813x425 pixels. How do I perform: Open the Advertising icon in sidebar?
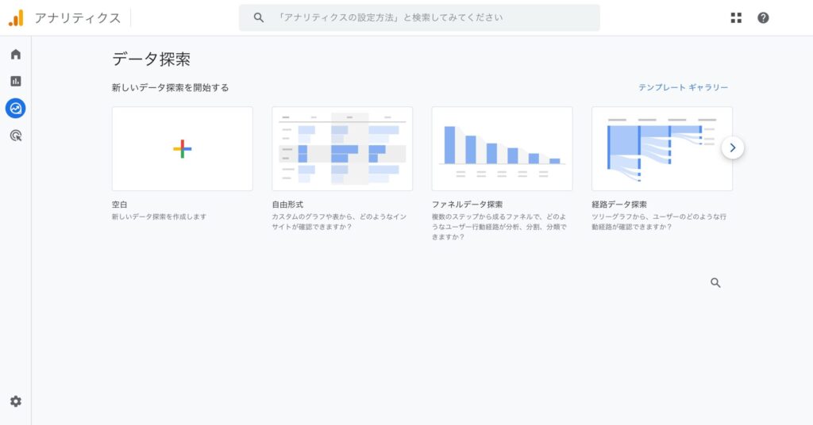click(x=16, y=136)
